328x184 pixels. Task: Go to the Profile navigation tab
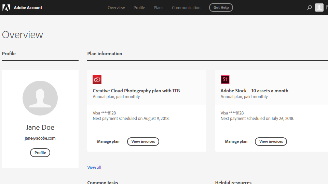(139, 7)
